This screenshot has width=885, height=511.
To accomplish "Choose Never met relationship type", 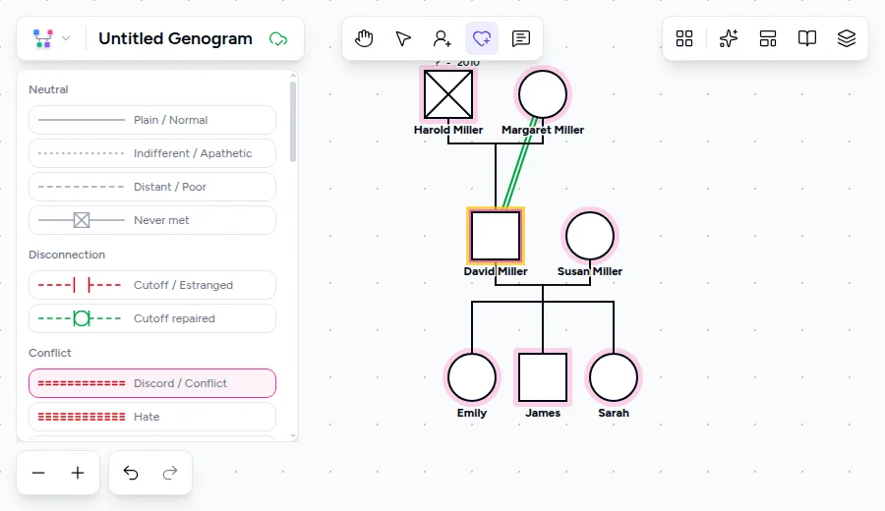I will 152,220.
